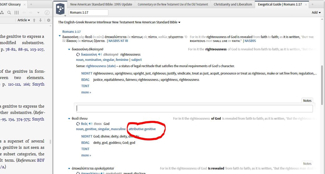325x174 pixels.
Task: Collapse the δικαιοσύνη dikaiosynē entry
Action: click(69, 49)
